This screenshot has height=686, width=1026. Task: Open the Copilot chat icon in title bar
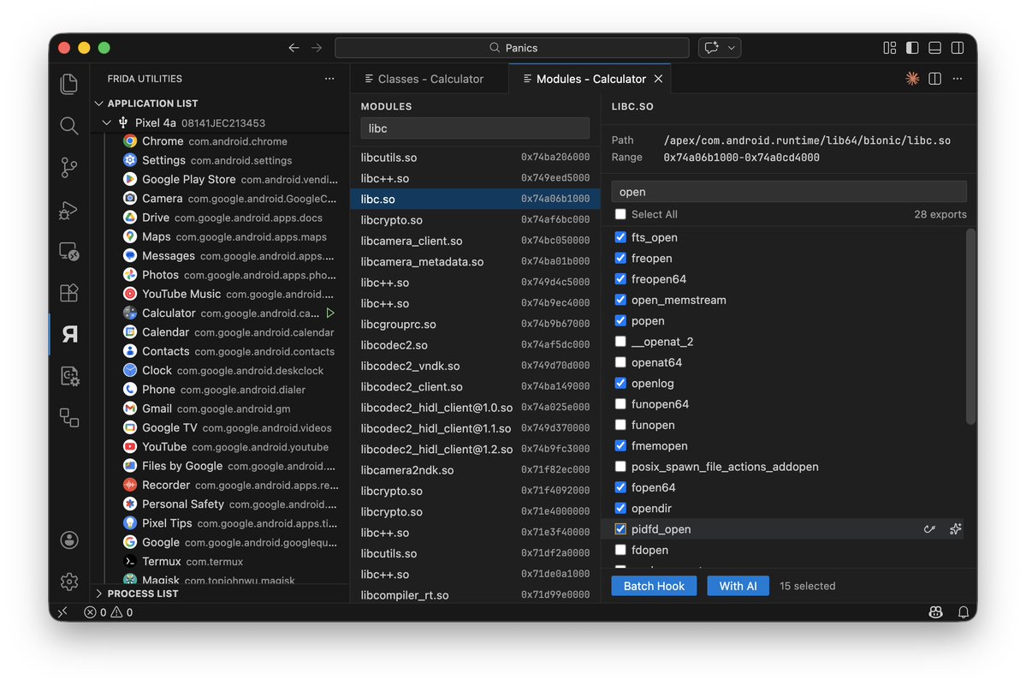[712, 48]
